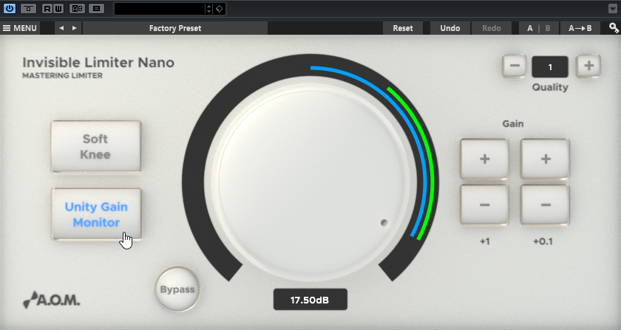Increase gain by +0.1 plus button
Image resolution: width=621 pixels, height=330 pixels.
pyautogui.click(x=546, y=159)
